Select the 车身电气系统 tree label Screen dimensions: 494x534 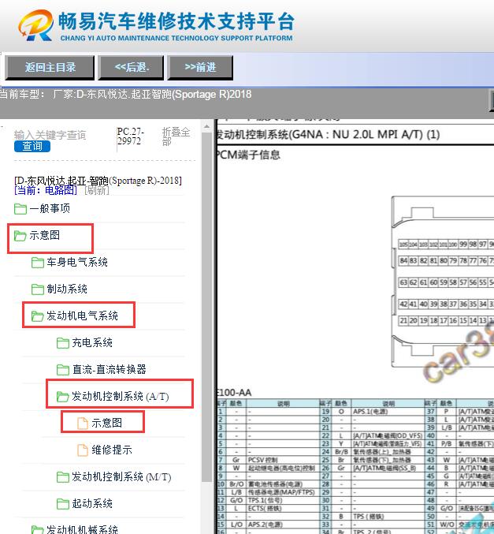click(x=77, y=262)
